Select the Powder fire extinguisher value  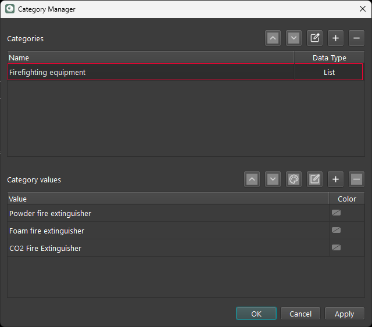(167, 213)
